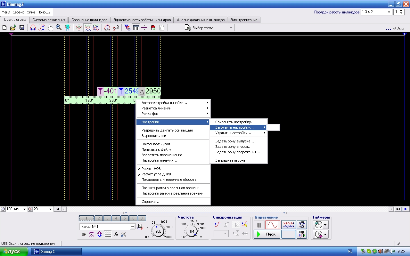Click the Windows пуск start button
The image size is (410, 256).
coord(14,252)
